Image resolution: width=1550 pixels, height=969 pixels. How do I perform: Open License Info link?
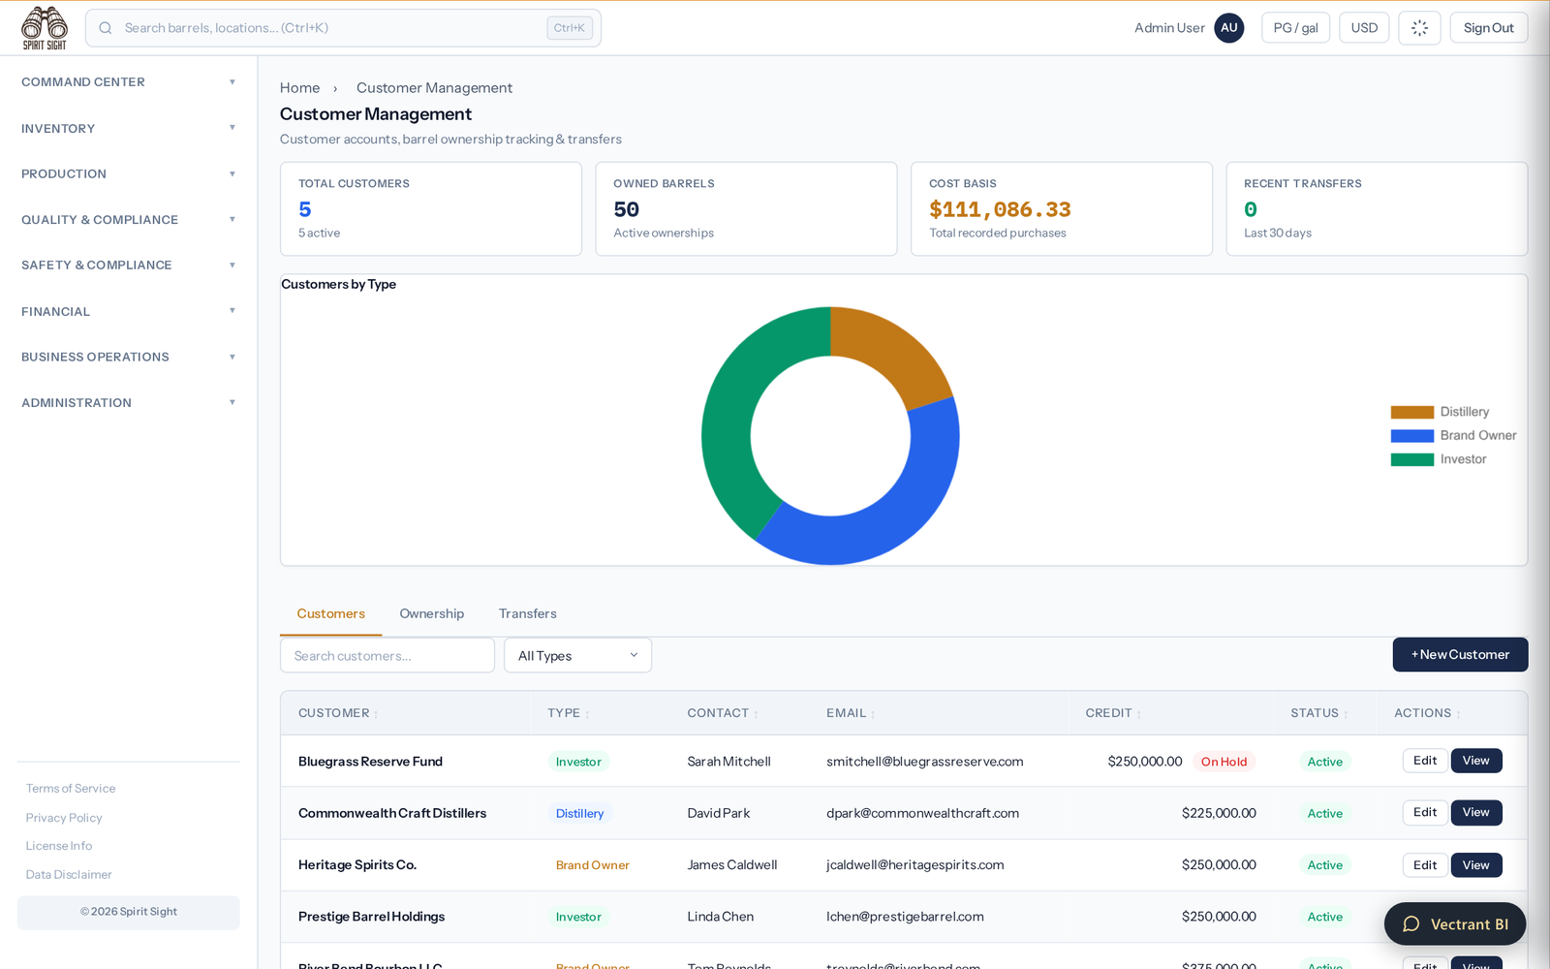tap(59, 846)
